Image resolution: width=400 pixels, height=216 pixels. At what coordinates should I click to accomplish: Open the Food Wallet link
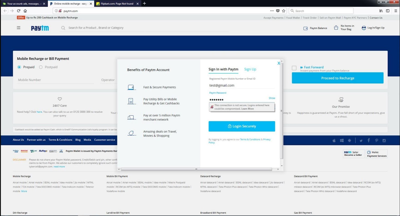293,18
